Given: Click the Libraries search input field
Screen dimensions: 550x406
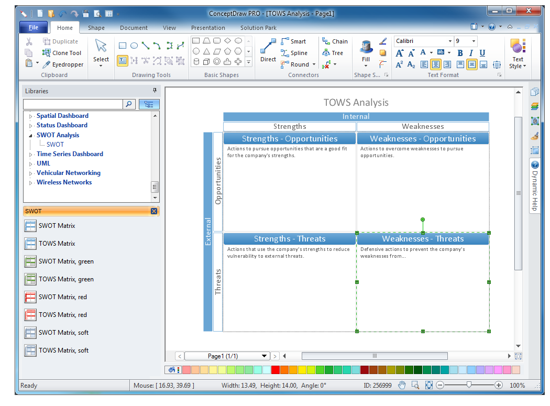Looking at the screenshot, I should [x=73, y=104].
